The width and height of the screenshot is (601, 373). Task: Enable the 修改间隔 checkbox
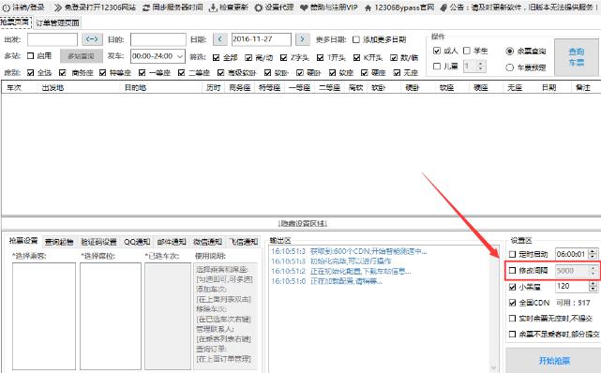coord(513,270)
